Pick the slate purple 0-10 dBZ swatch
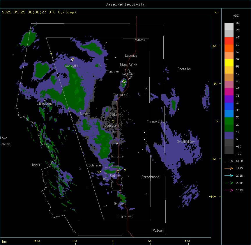 click(x=229, y=136)
